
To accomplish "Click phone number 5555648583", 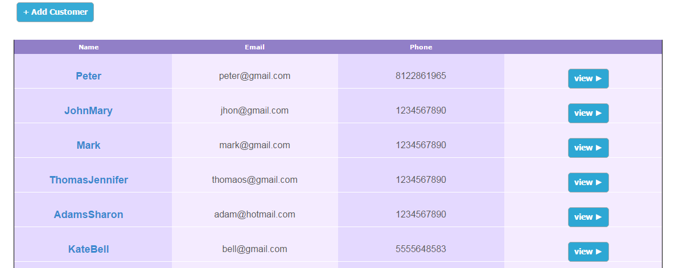I will [421, 249].
